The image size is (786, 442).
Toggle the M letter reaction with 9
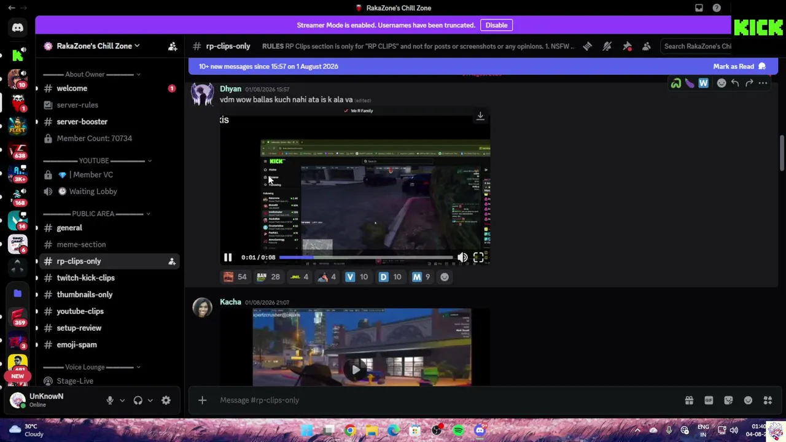pyautogui.click(x=422, y=277)
